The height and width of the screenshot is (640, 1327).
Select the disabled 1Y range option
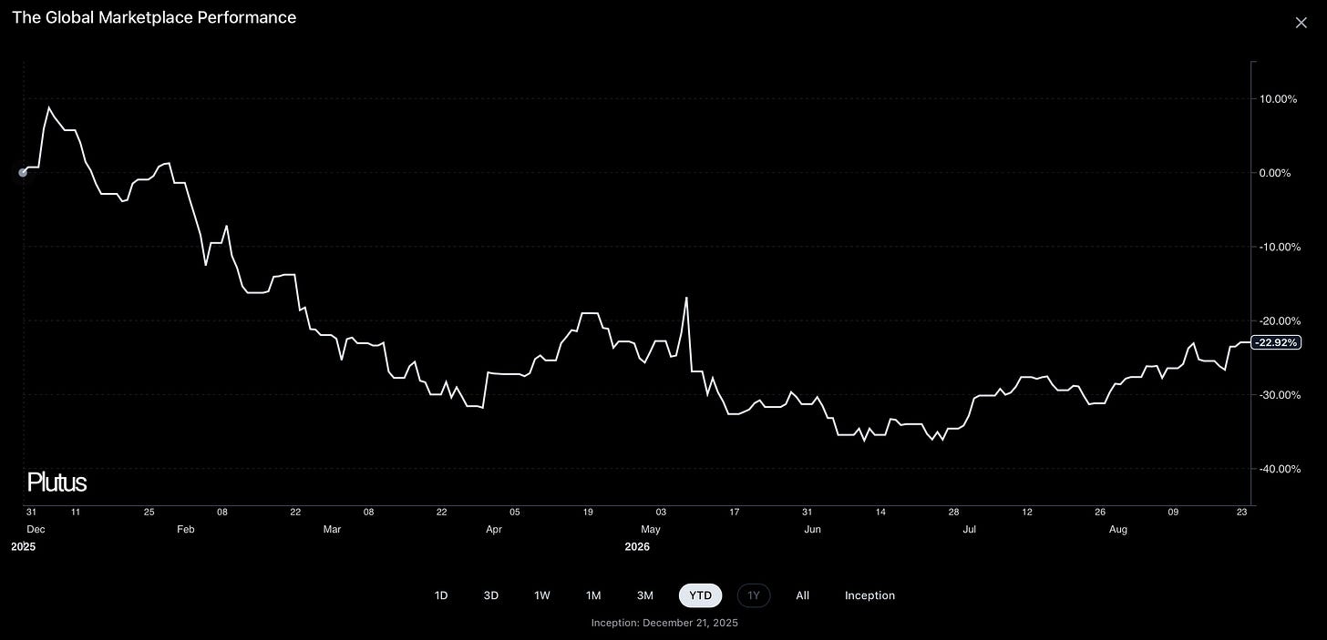click(754, 595)
